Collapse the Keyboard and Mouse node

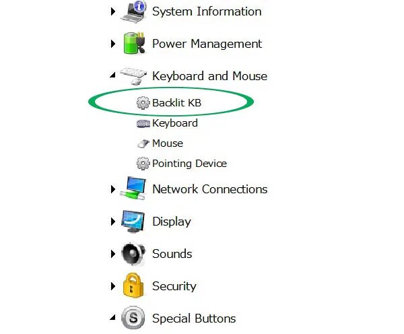112,76
